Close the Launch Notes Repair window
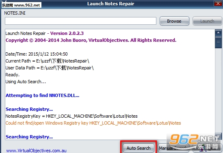This screenshot has width=223, height=153. pos(218,3)
